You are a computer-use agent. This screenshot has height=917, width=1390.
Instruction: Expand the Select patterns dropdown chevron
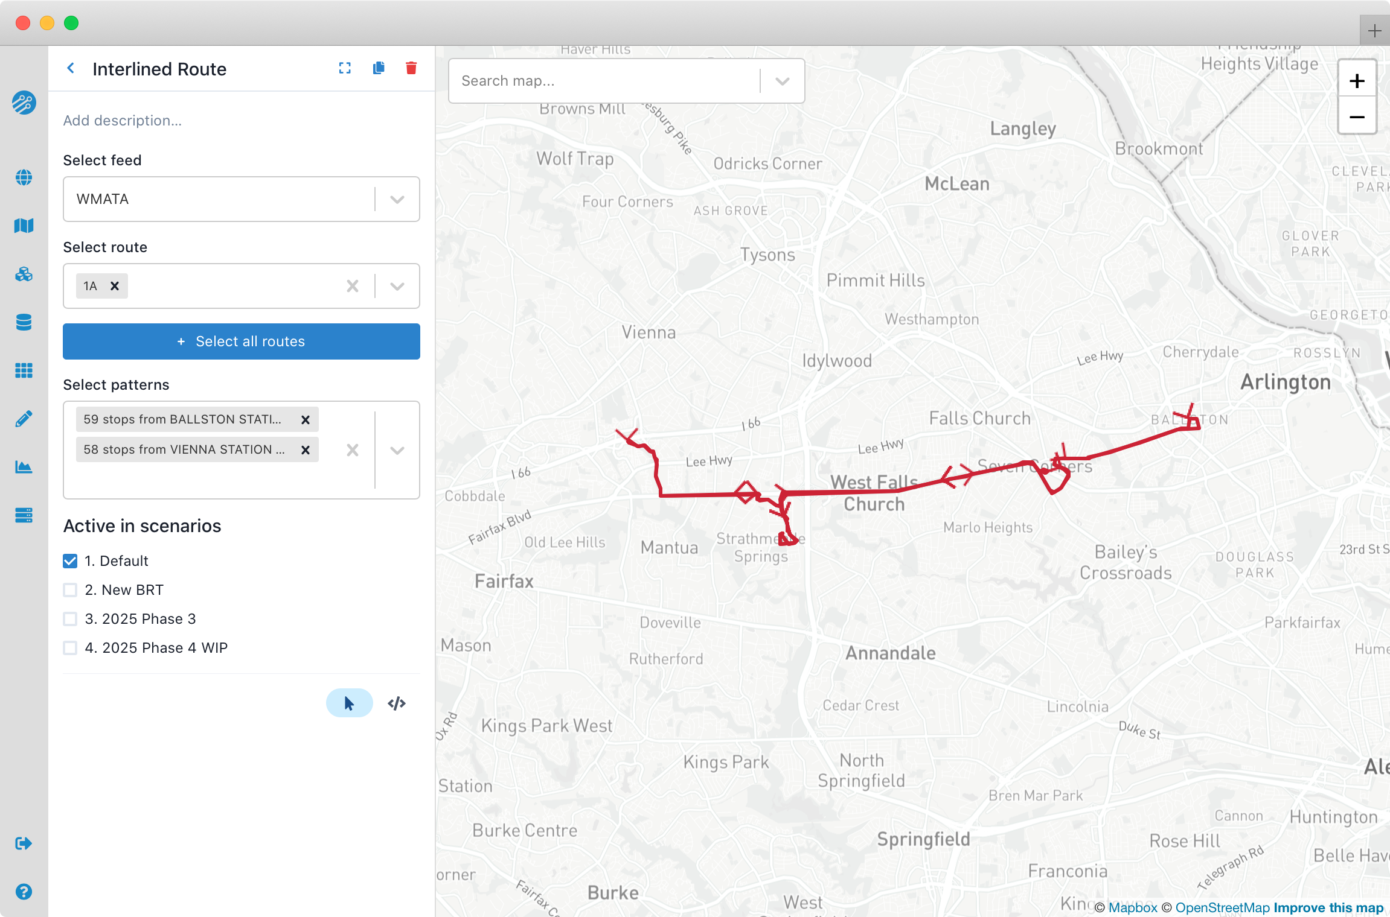397,450
